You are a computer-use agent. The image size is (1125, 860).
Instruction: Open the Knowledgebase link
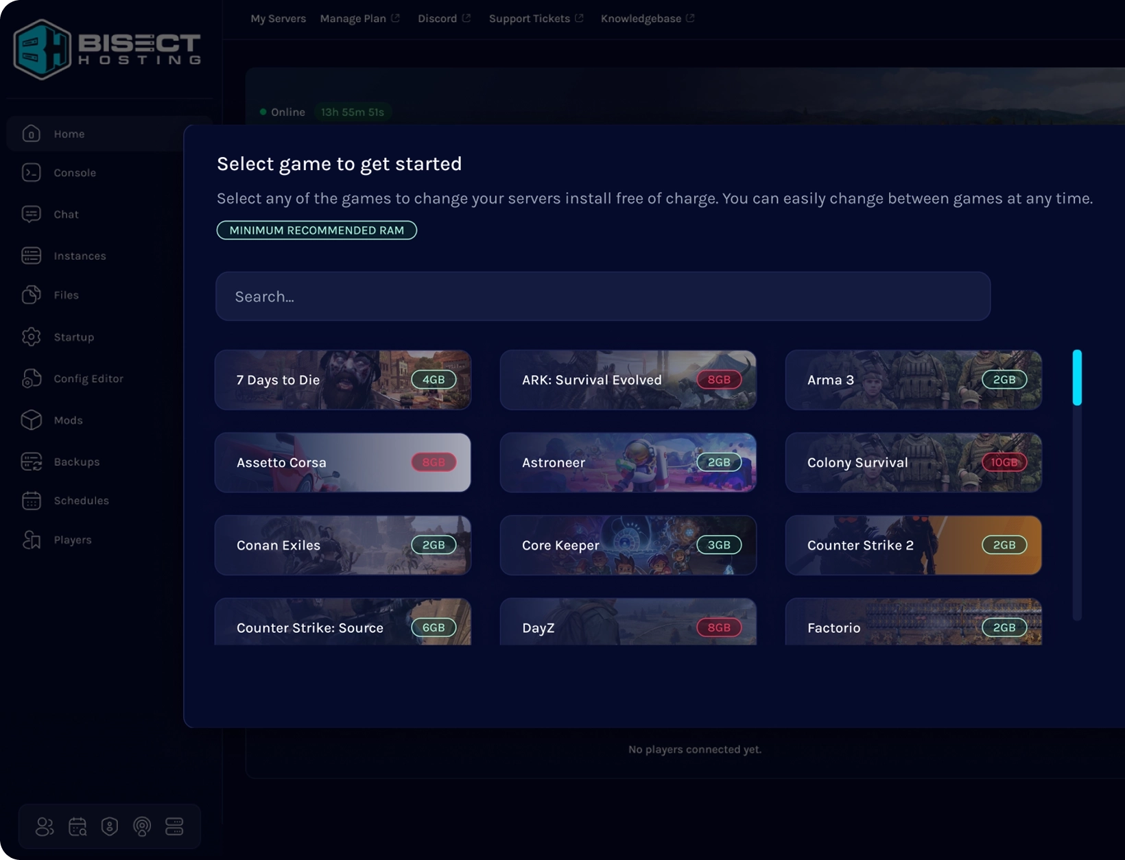(x=641, y=19)
